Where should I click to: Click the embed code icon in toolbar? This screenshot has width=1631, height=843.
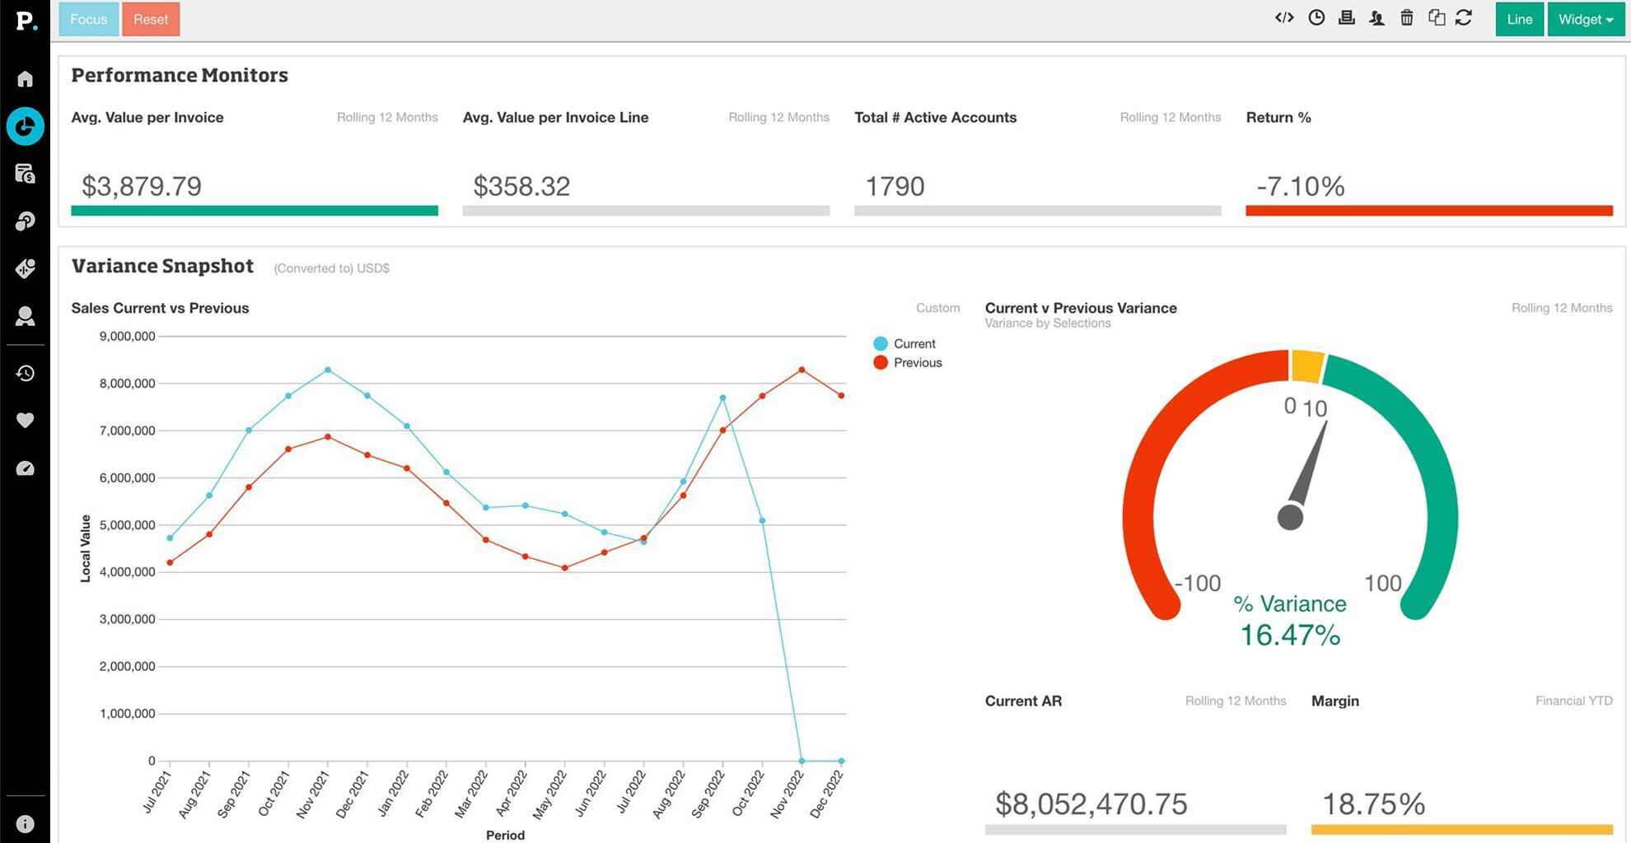[1283, 18]
